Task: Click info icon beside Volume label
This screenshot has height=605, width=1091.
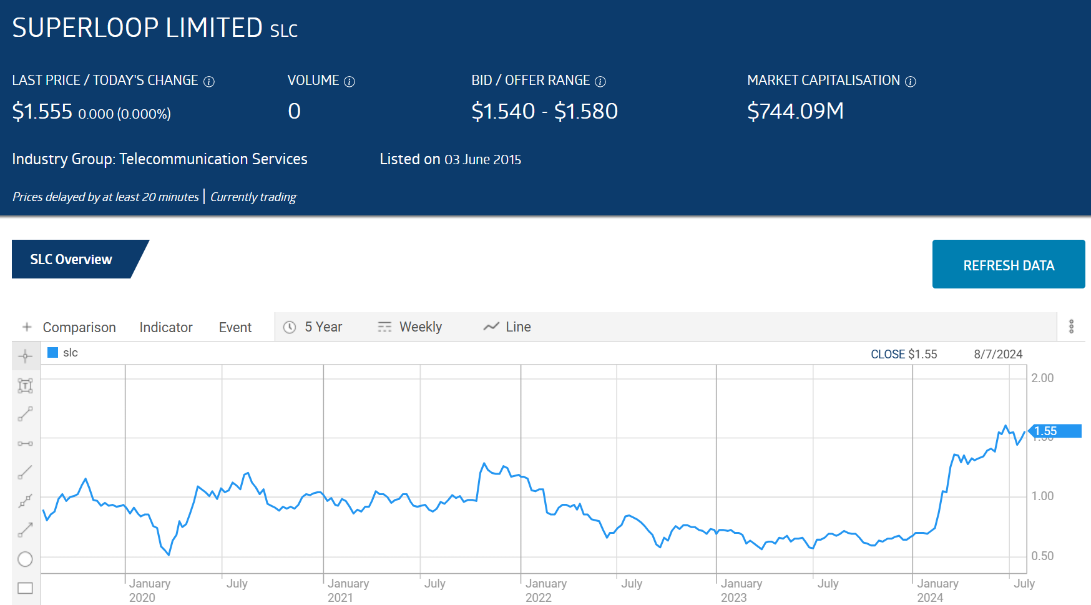Action: [350, 82]
